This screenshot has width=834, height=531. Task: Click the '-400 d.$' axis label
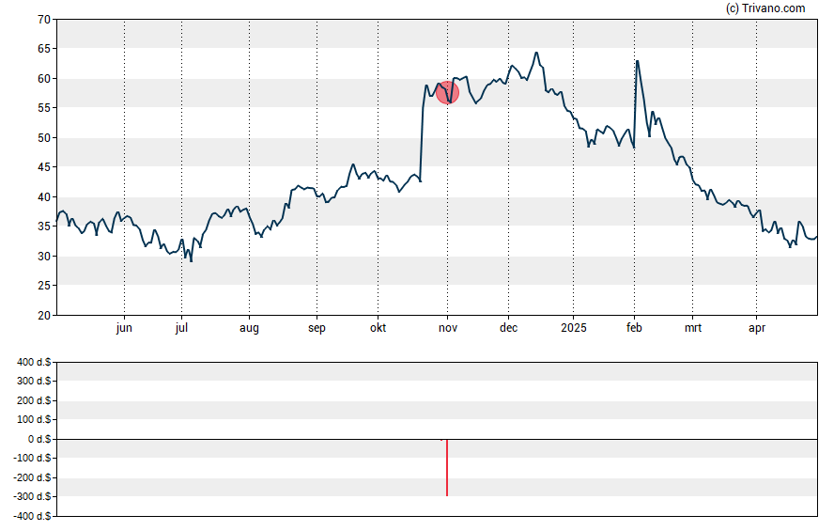click(33, 516)
